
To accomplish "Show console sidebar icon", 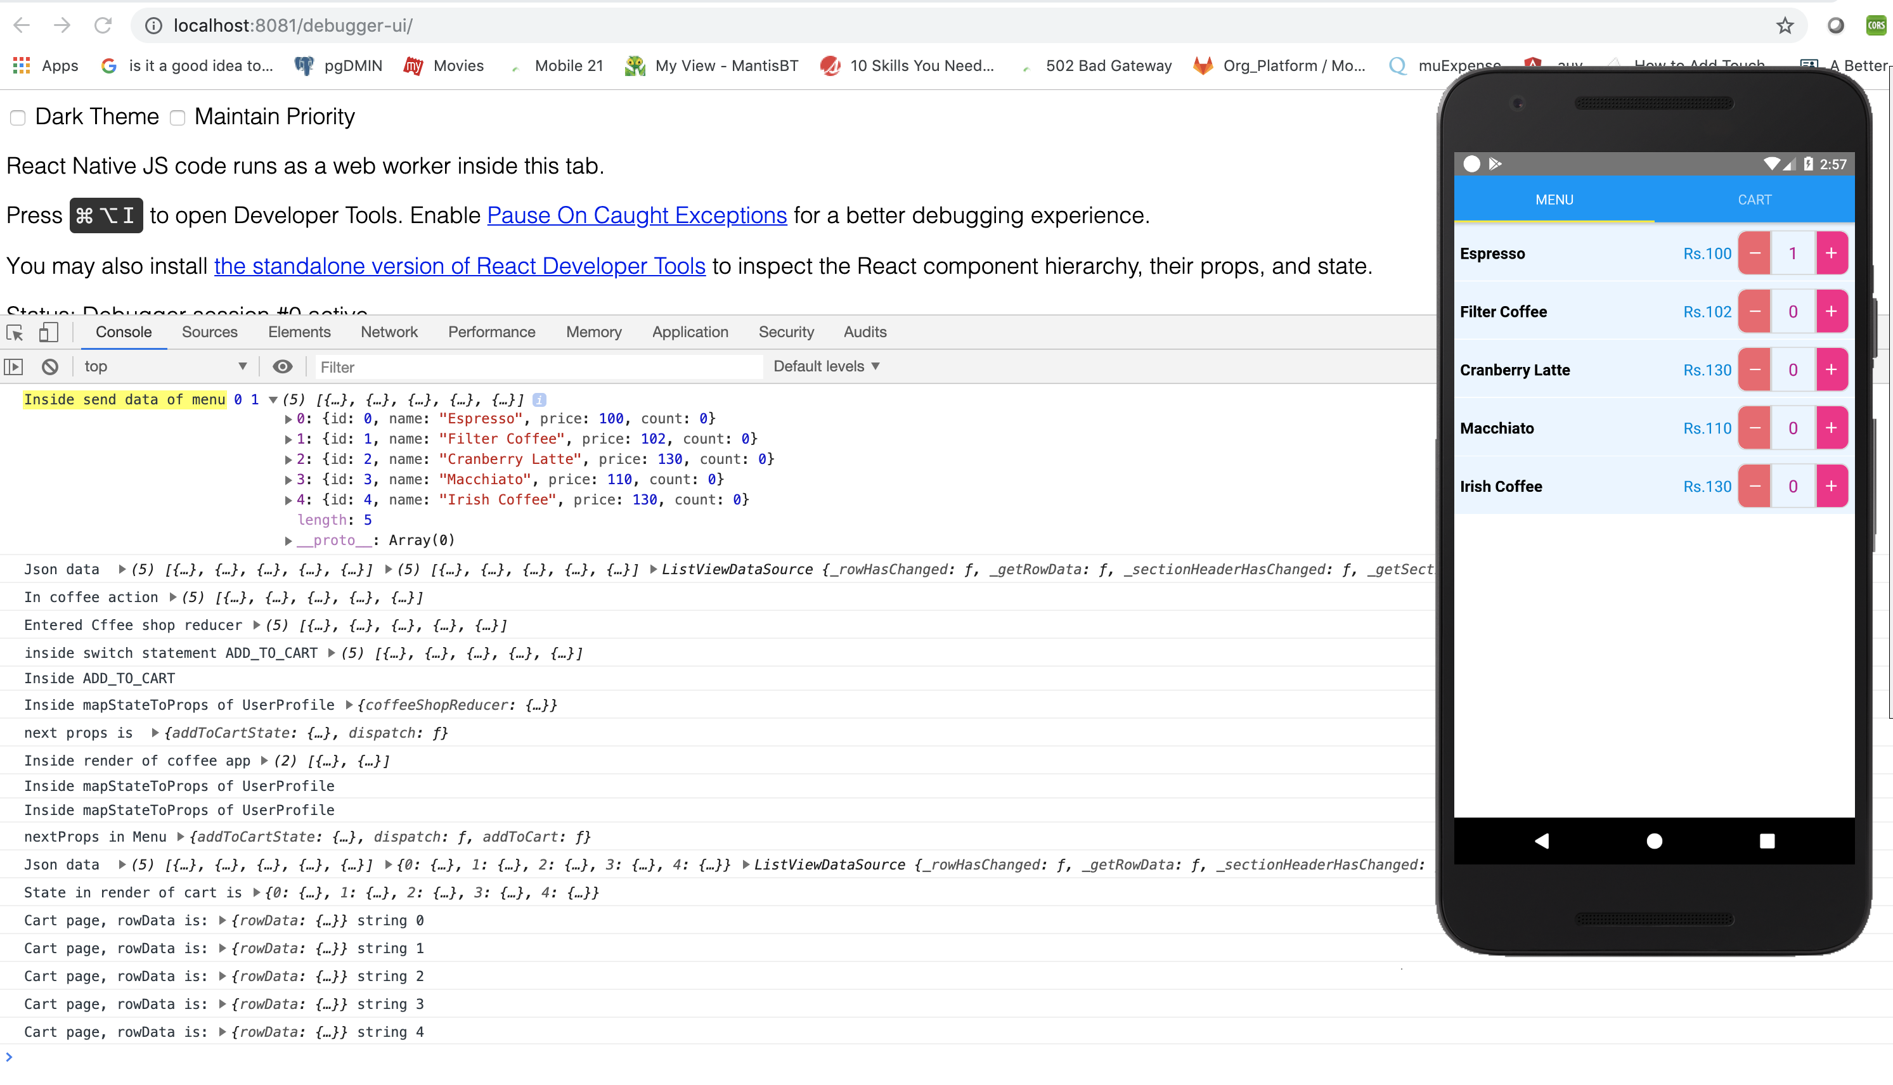I will [x=14, y=367].
